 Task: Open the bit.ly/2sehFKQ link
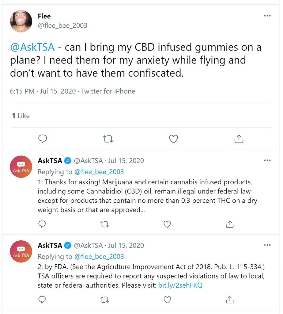pos(180,285)
